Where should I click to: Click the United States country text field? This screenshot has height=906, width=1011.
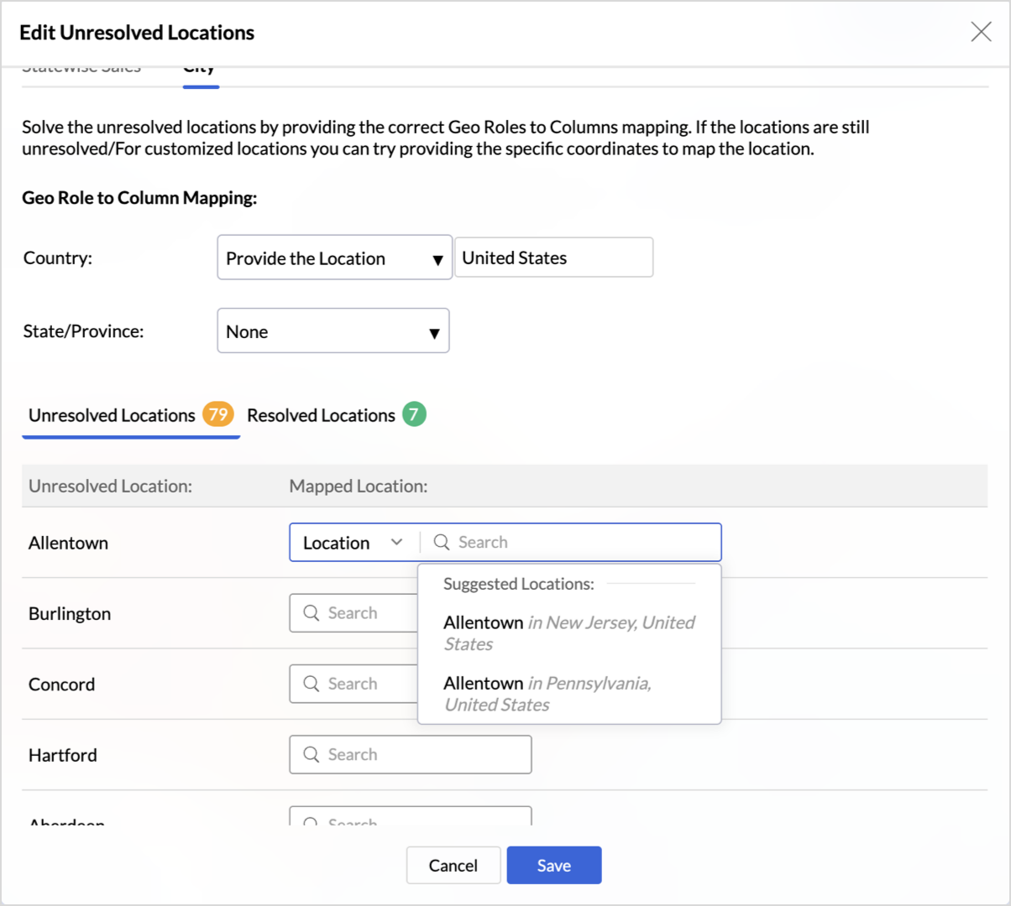pyautogui.click(x=553, y=258)
